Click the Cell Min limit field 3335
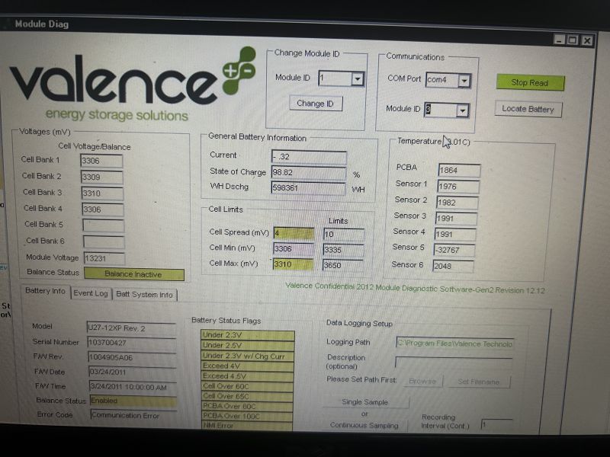This screenshot has width=610, height=457. click(x=344, y=250)
